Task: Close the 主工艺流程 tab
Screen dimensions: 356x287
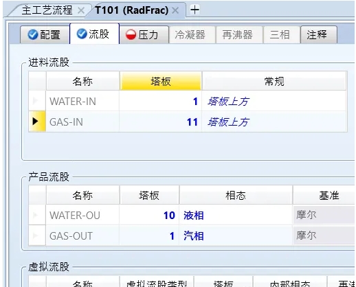Action: coord(81,10)
